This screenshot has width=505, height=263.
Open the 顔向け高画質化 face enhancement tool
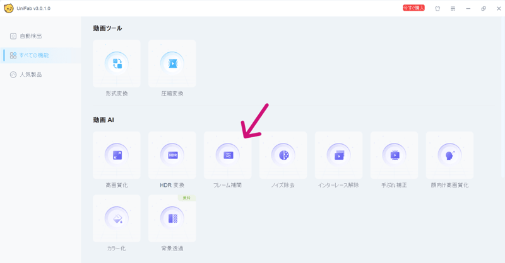[450, 155]
